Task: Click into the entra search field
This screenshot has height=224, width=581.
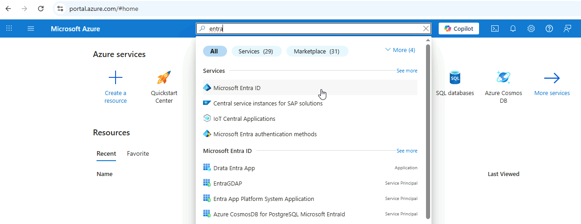Action: tap(313, 29)
